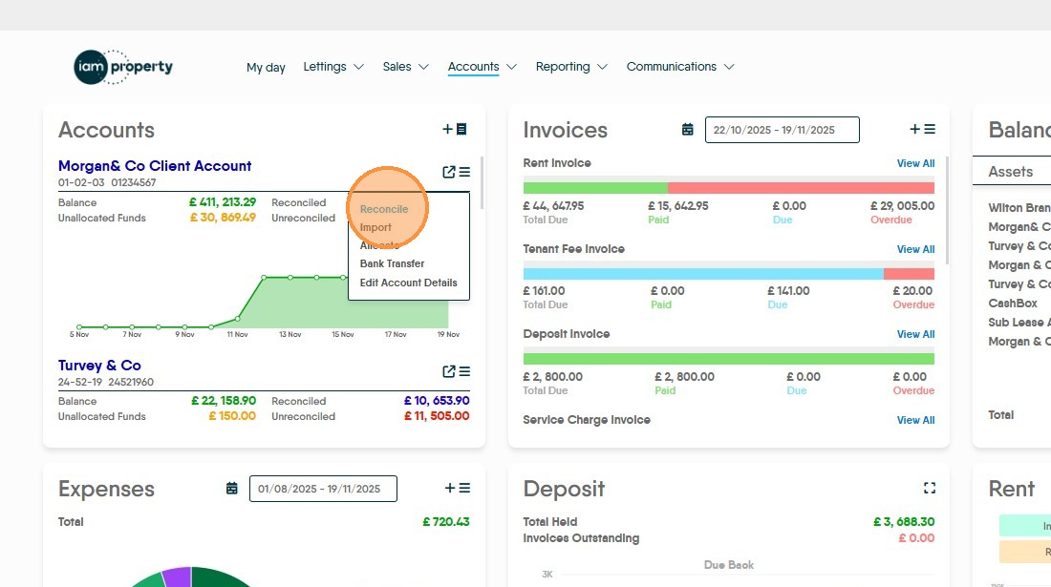1051x587 pixels.
Task: Click Turvey unreconciled £ 11, 505.00
Action: [x=437, y=415]
